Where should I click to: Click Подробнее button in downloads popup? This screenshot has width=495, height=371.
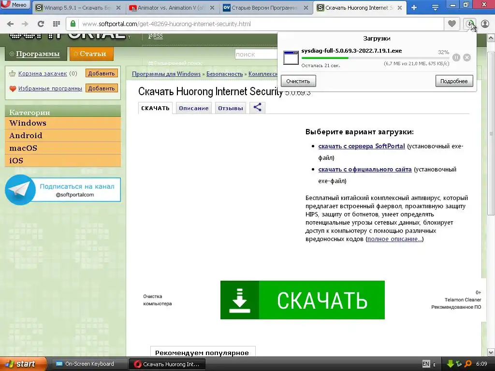click(x=454, y=81)
